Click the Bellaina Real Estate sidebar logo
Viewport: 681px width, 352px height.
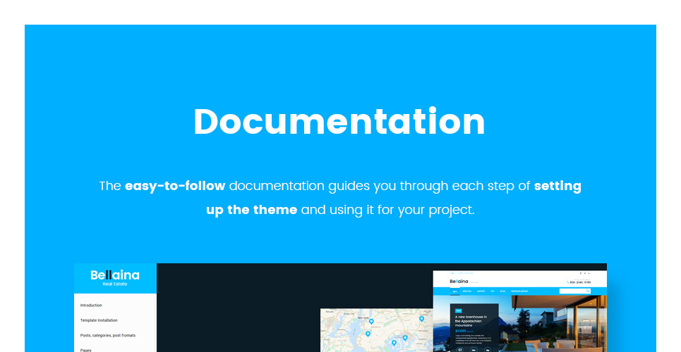coord(115,277)
